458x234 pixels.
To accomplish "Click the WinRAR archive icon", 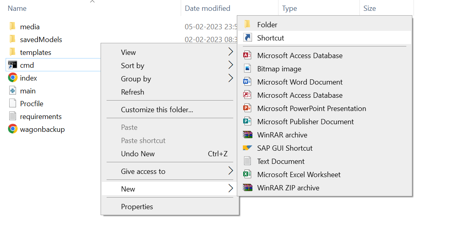I will (247, 135).
